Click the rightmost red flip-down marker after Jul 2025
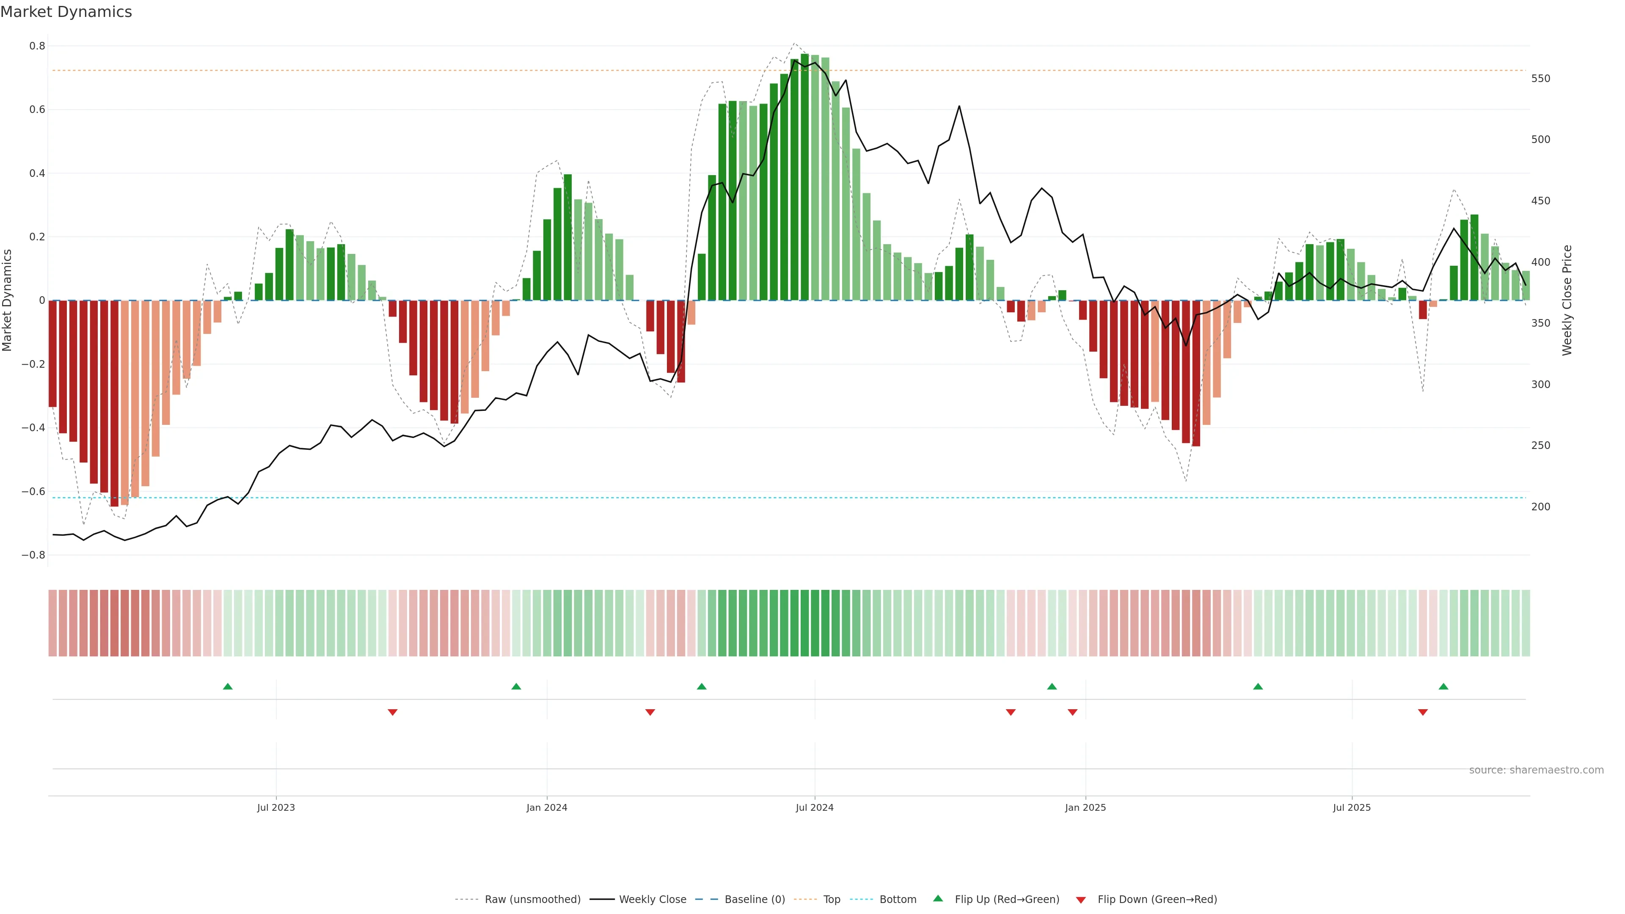Screen dimensions: 1625x914 click(x=1422, y=712)
